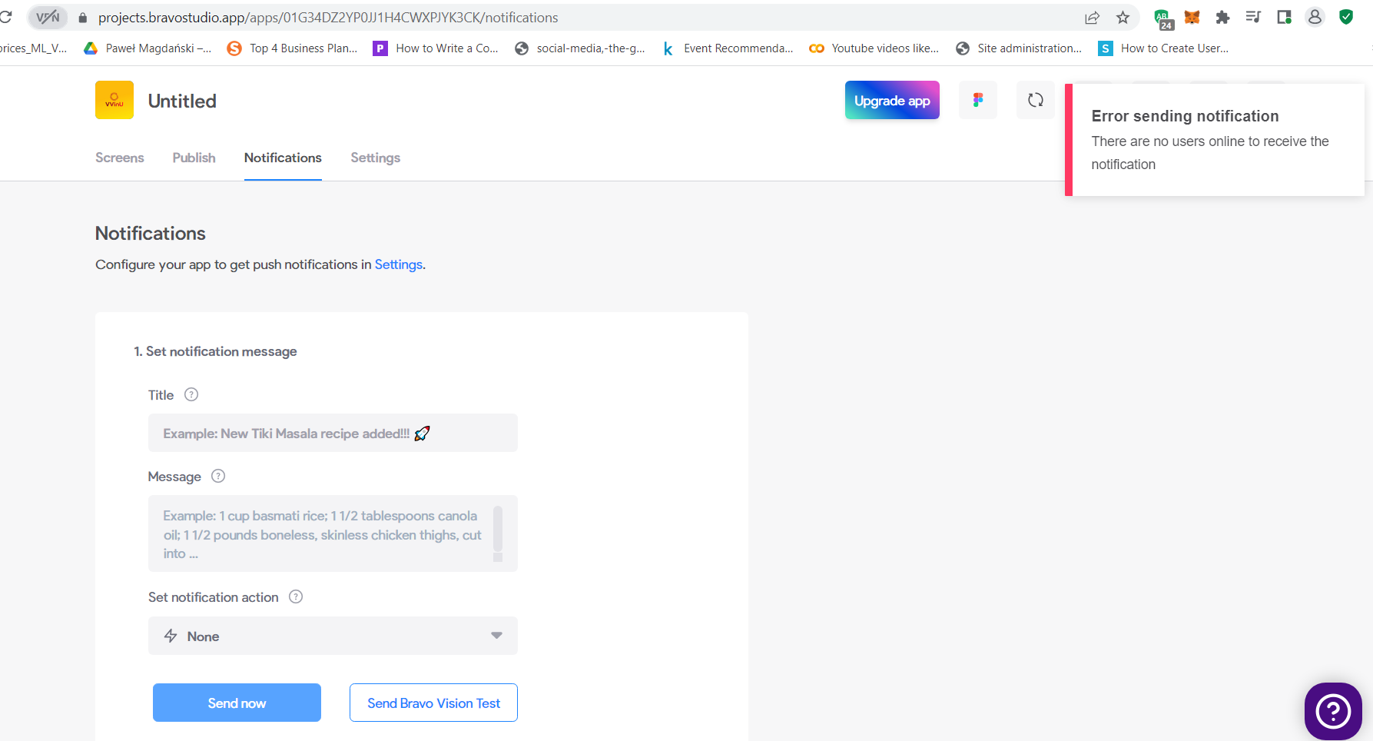Click the Message help tooltip icon

click(218, 476)
